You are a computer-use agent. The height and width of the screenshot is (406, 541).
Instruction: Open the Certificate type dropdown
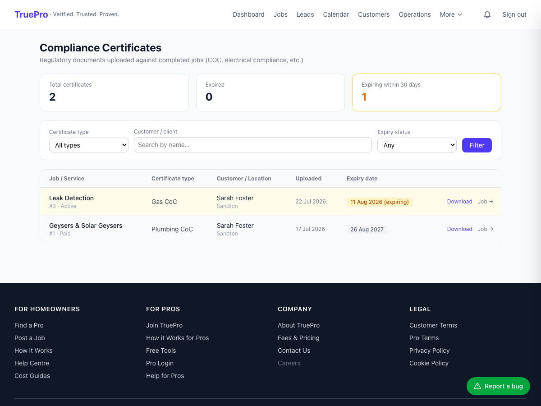click(x=89, y=145)
